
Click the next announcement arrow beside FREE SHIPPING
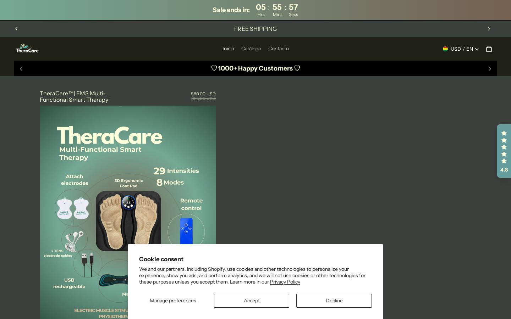(489, 29)
